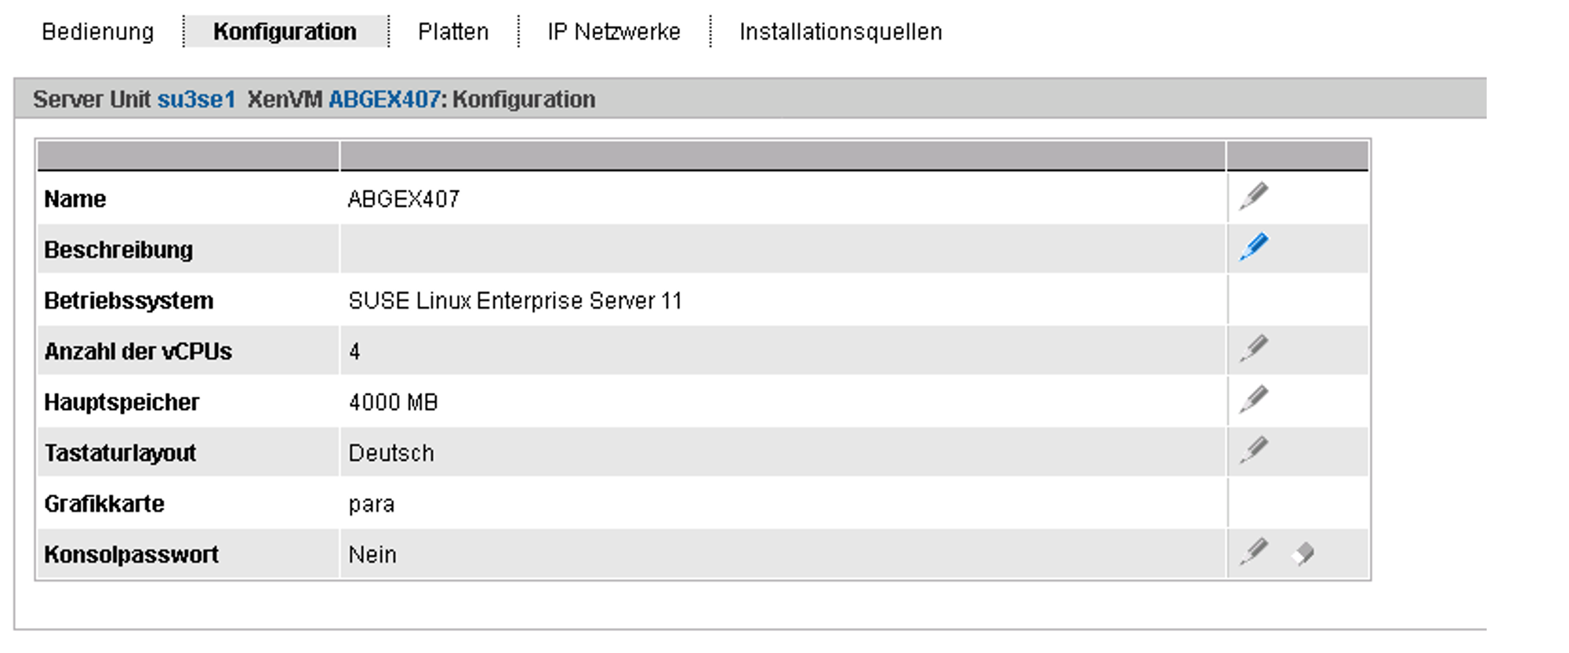Click the ABGEX407 value in Name row
Screen dimensions: 1569x653
point(404,199)
